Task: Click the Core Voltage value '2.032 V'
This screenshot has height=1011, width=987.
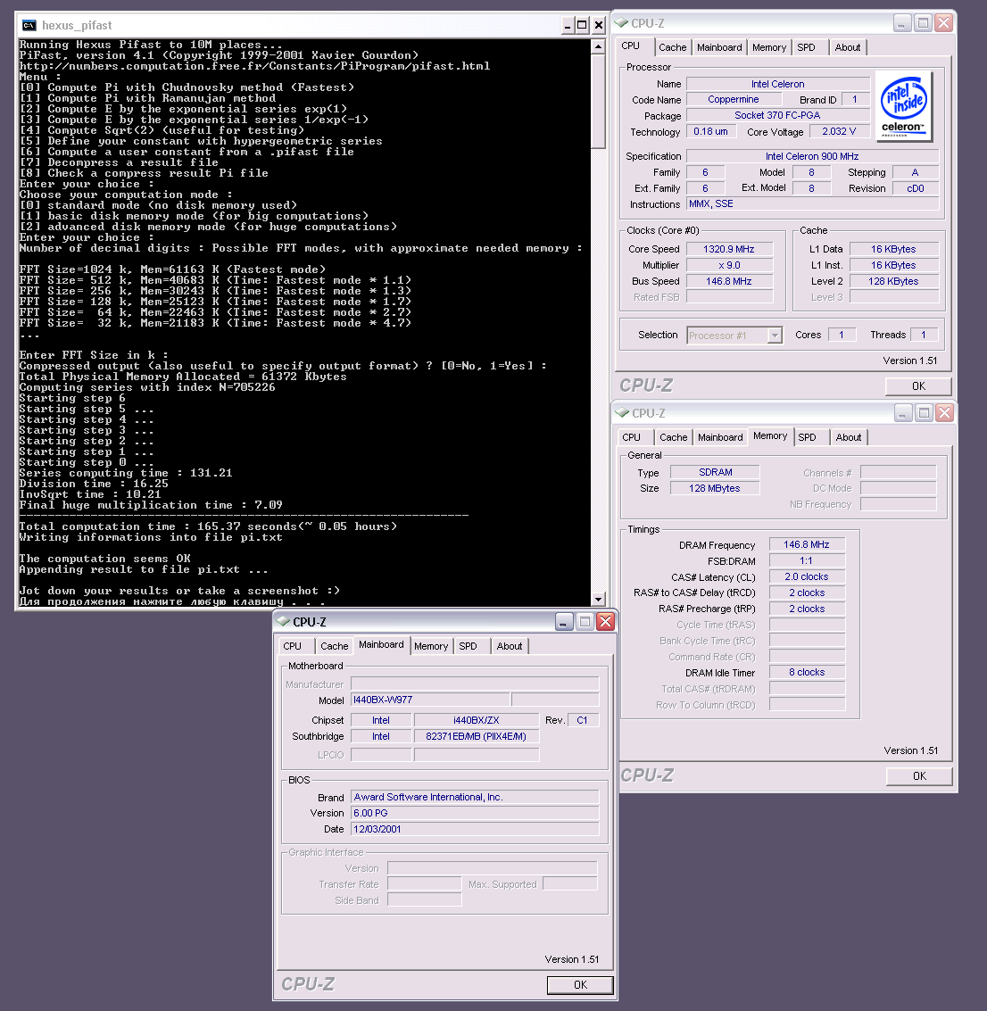Action: 839,131
